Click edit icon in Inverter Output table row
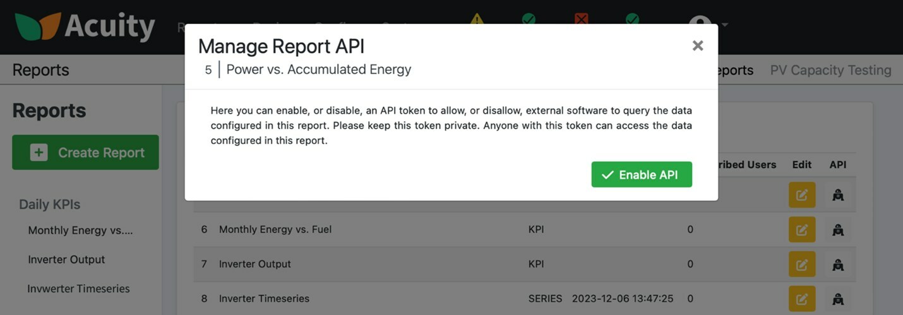Viewport: 903px width, 315px height. (801, 264)
